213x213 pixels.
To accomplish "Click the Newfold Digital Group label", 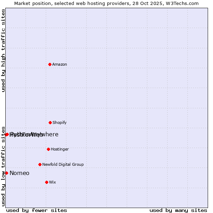I will click(x=63, y=164).
